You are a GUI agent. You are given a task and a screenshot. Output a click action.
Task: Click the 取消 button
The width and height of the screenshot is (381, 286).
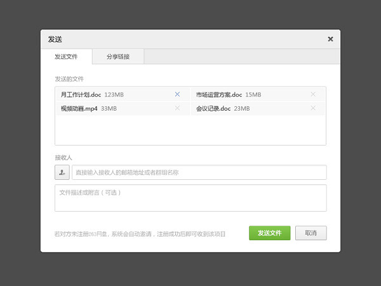(311, 233)
